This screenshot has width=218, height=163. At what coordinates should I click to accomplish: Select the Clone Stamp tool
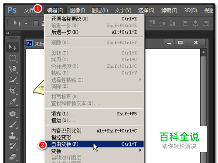point(13,135)
